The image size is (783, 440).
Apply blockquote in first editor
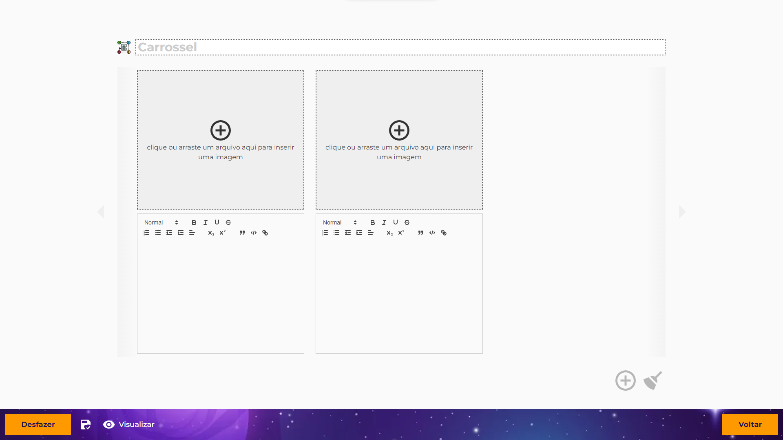(242, 233)
